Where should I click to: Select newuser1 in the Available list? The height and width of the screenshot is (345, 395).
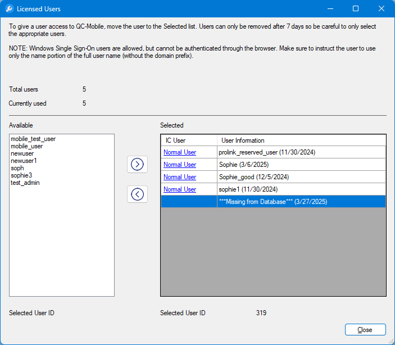(x=24, y=161)
